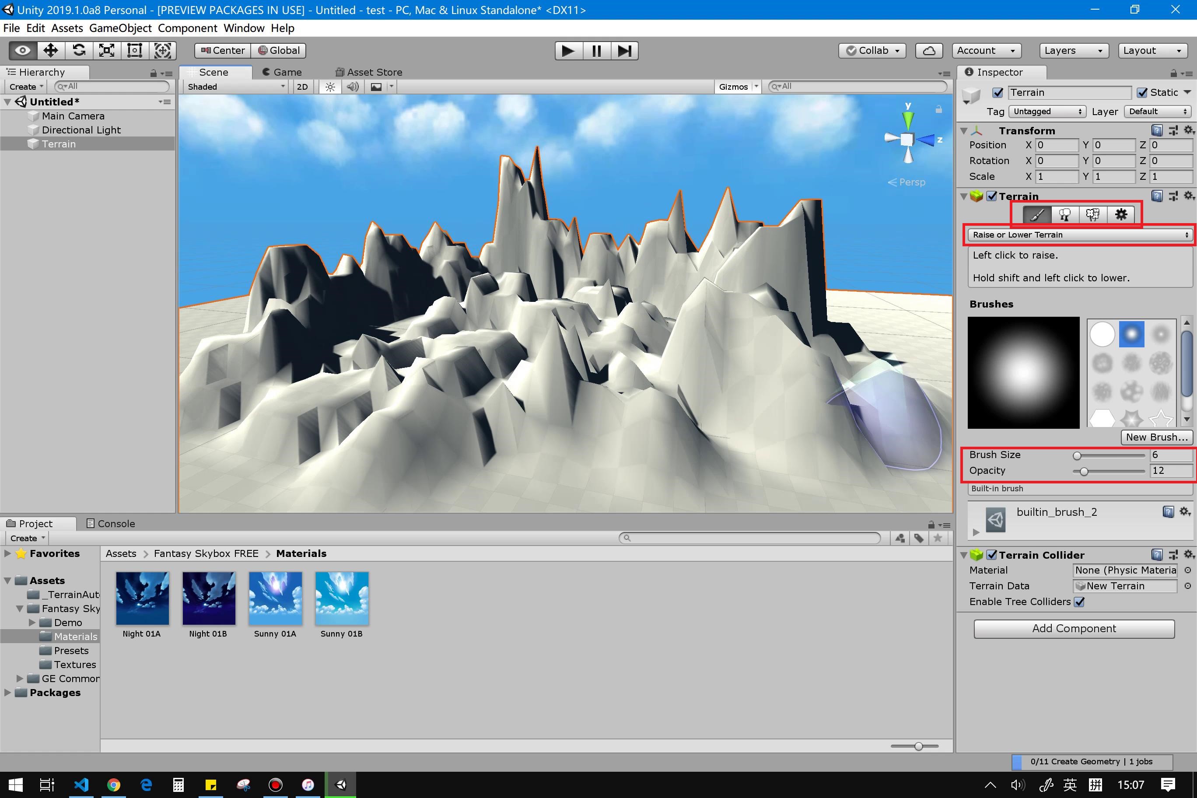Select the Paint Terrain brush tool
Image resolution: width=1197 pixels, height=798 pixels.
click(x=1037, y=215)
